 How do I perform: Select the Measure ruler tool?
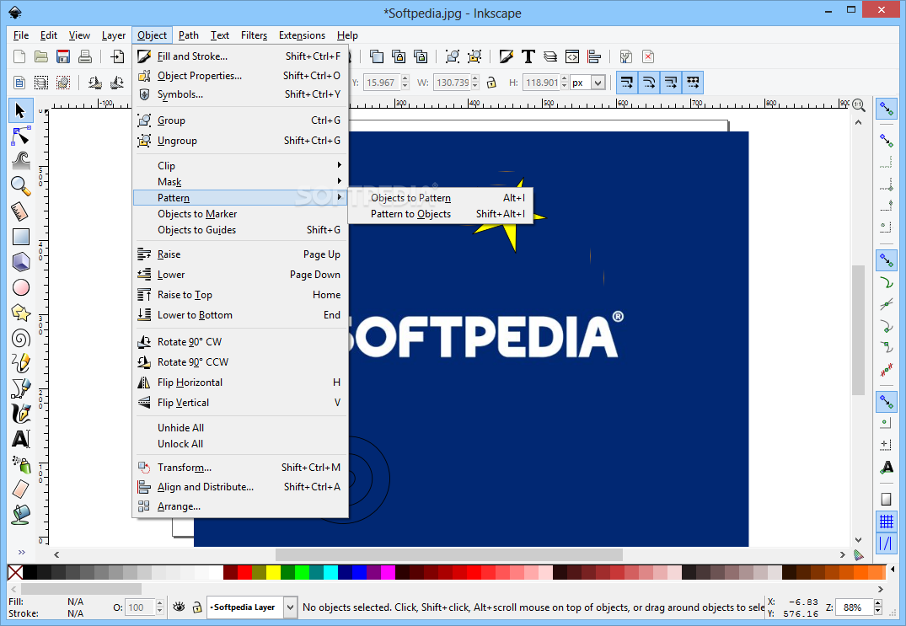coord(21,211)
